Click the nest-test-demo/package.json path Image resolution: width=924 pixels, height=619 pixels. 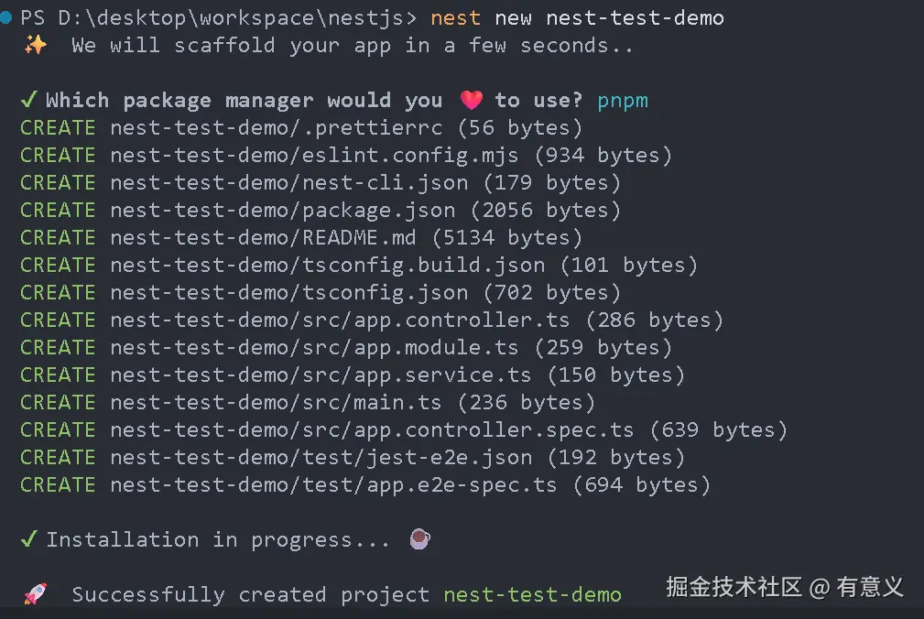click(282, 211)
